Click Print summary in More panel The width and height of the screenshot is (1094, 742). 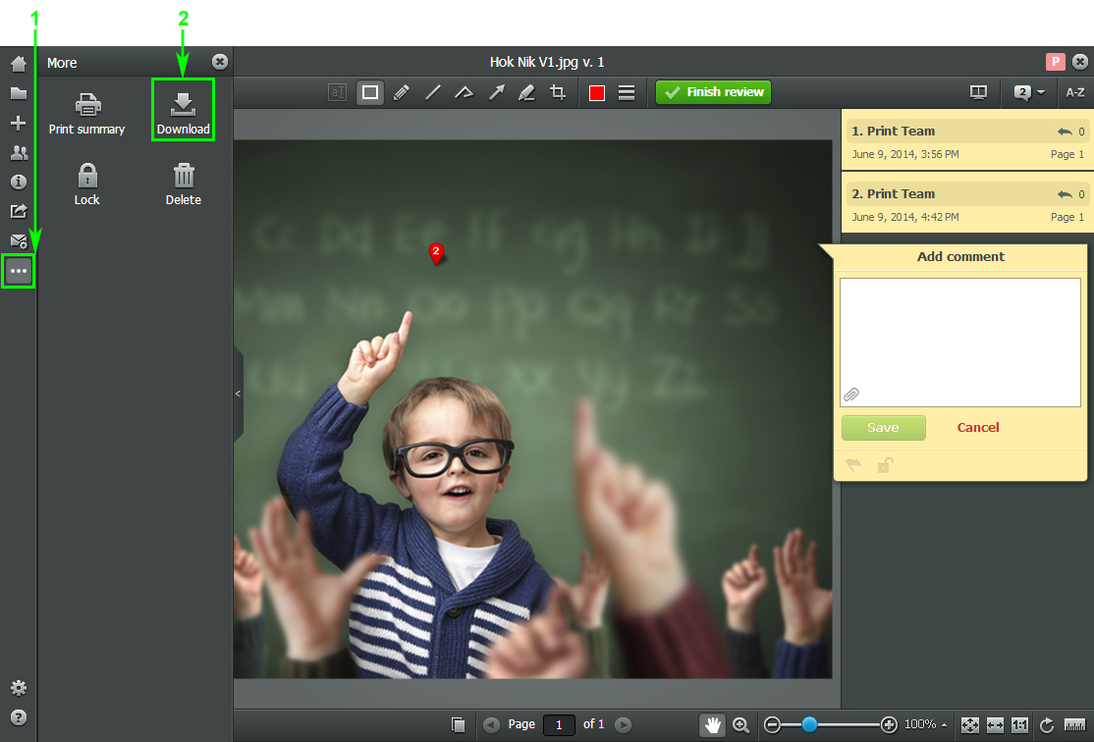point(87,114)
